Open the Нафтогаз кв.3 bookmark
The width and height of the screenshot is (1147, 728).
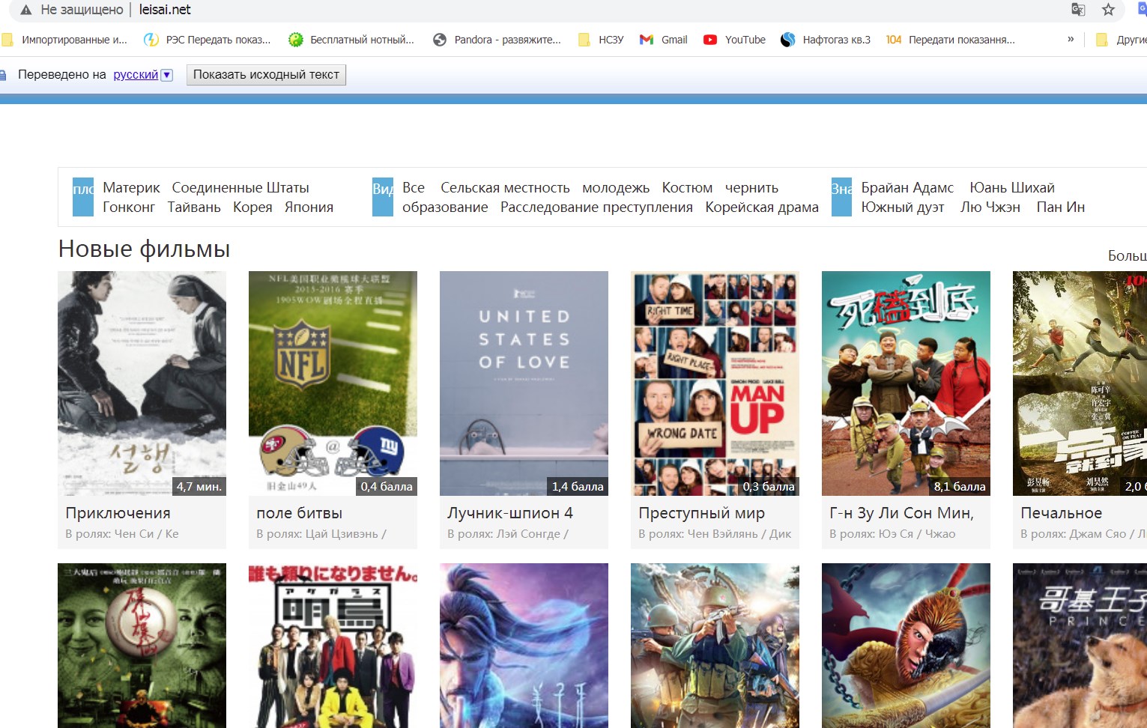point(826,40)
